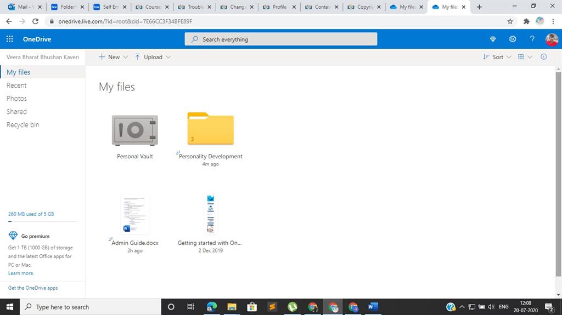Open Getting started with OneDrive file

(210, 214)
